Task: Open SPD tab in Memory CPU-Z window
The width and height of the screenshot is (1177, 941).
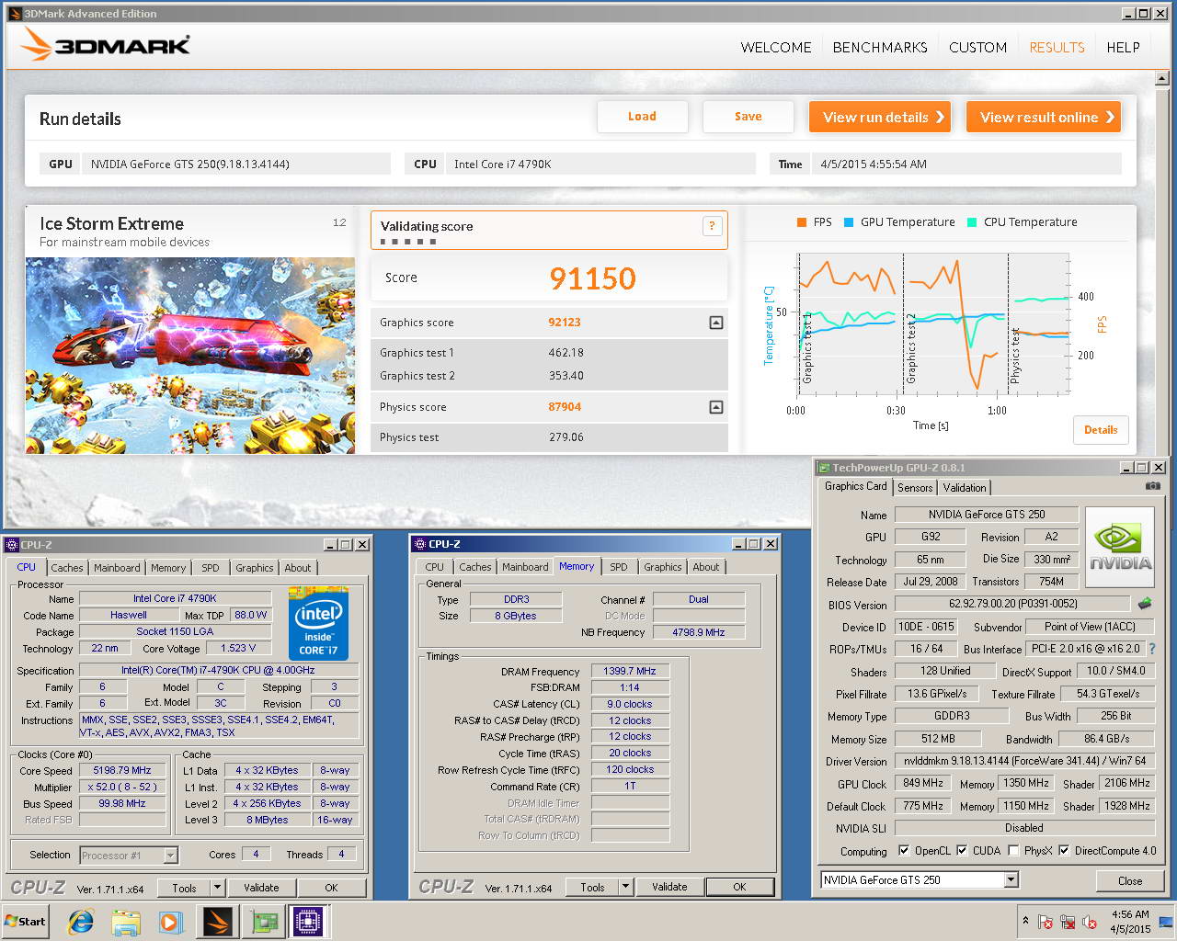Action: [x=619, y=567]
